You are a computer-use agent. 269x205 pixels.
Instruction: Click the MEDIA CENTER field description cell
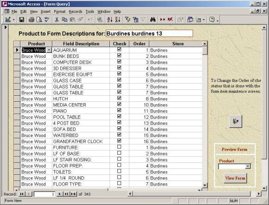[81, 105]
